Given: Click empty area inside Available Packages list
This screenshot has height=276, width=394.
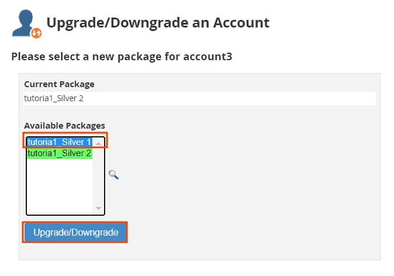Looking at the screenshot, I should pyautogui.click(x=60, y=186).
